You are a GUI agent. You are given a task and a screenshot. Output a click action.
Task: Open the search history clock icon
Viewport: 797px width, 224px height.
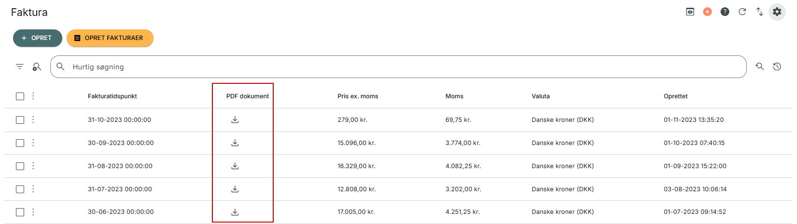tap(777, 66)
